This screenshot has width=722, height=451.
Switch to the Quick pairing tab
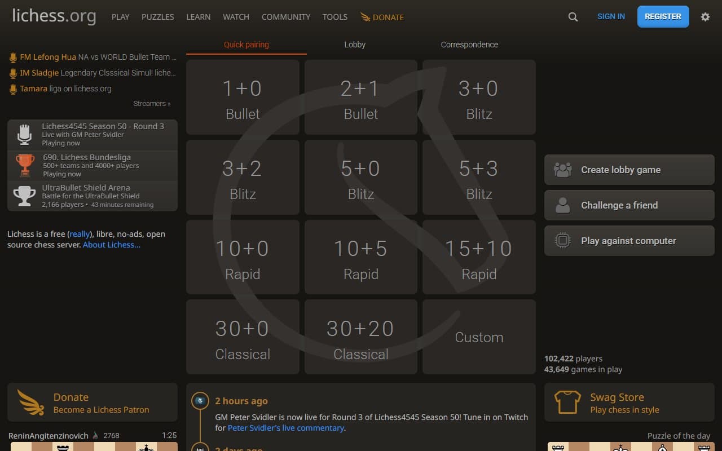pos(246,45)
